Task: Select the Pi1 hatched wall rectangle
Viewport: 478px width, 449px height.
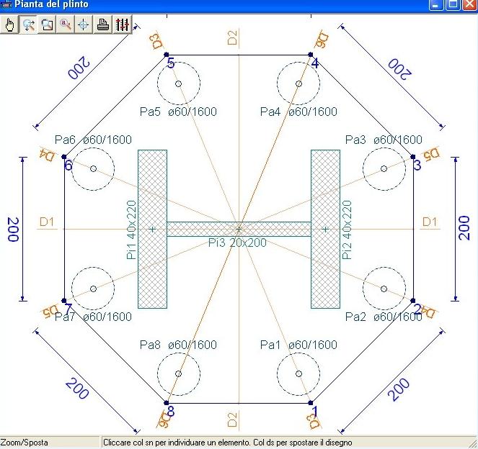Action: (152, 229)
